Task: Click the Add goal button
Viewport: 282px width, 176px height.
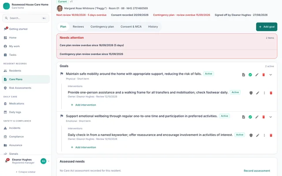Action: [x=267, y=27]
